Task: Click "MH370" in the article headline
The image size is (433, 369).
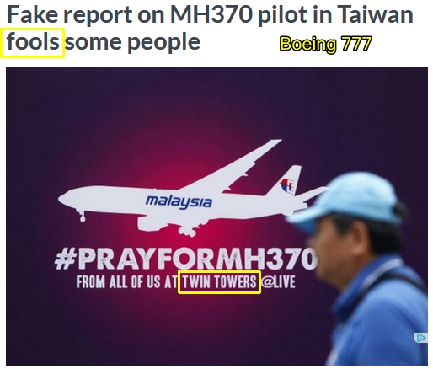Action: 211,14
